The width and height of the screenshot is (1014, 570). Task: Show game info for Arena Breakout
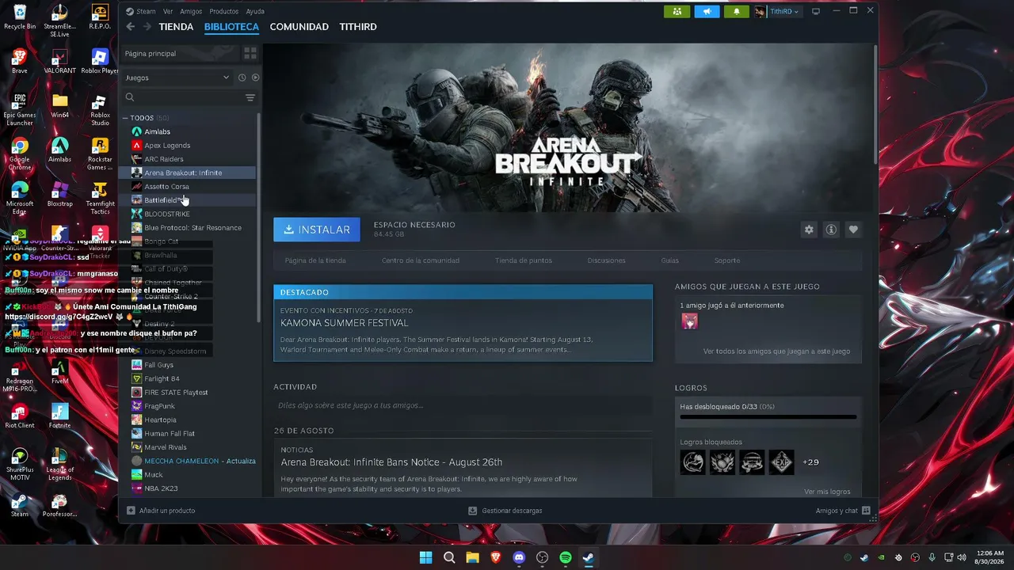(831, 230)
